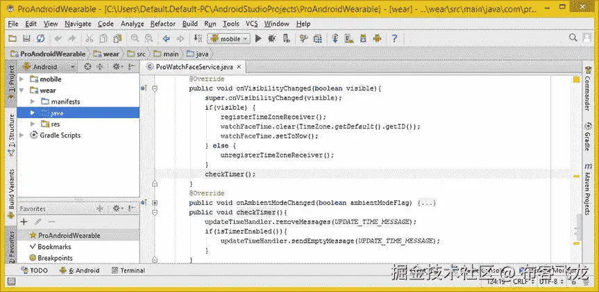Viewport: 599px width, 292px height.
Task: Open the SDK Manager android icon
Action: 363,38
